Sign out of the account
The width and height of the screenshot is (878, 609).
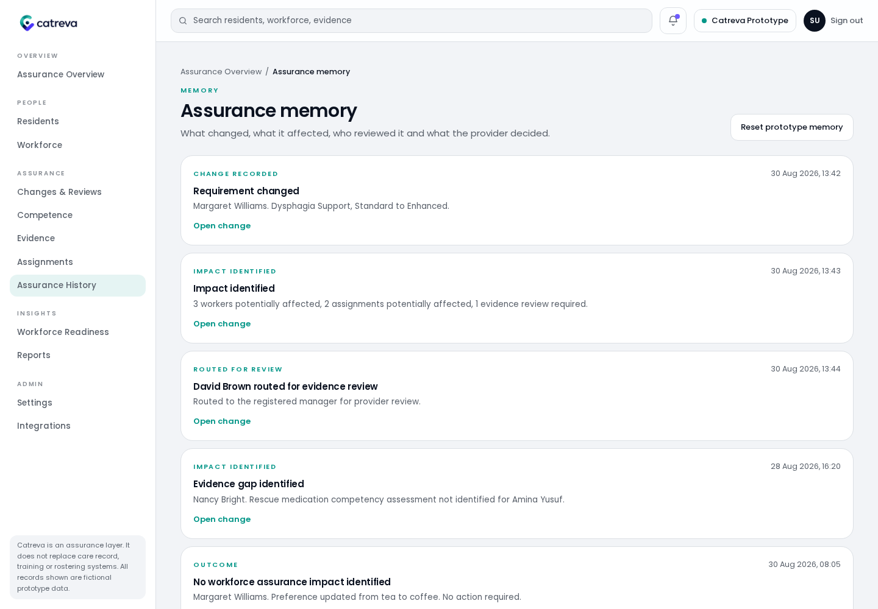tap(847, 21)
